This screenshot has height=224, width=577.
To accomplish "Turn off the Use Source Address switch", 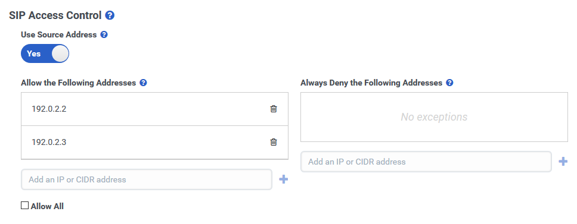I will pos(45,53).
